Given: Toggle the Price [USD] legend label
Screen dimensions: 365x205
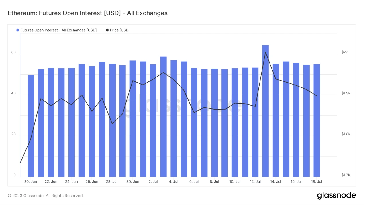Looking at the screenshot, I should tap(120, 30).
